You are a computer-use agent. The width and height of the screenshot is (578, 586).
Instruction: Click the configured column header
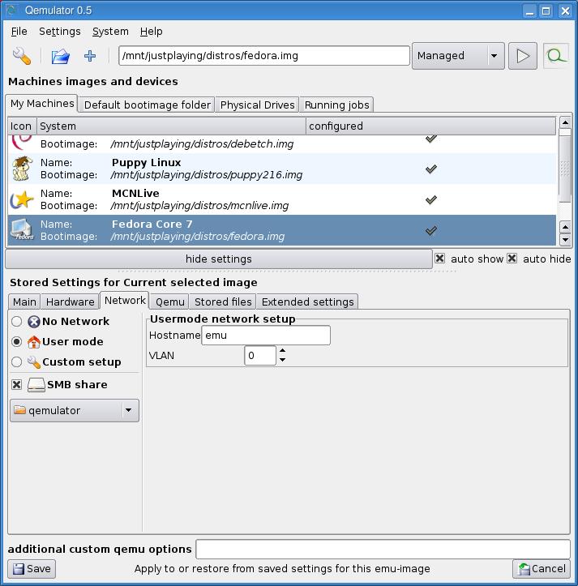tap(430, 126)
